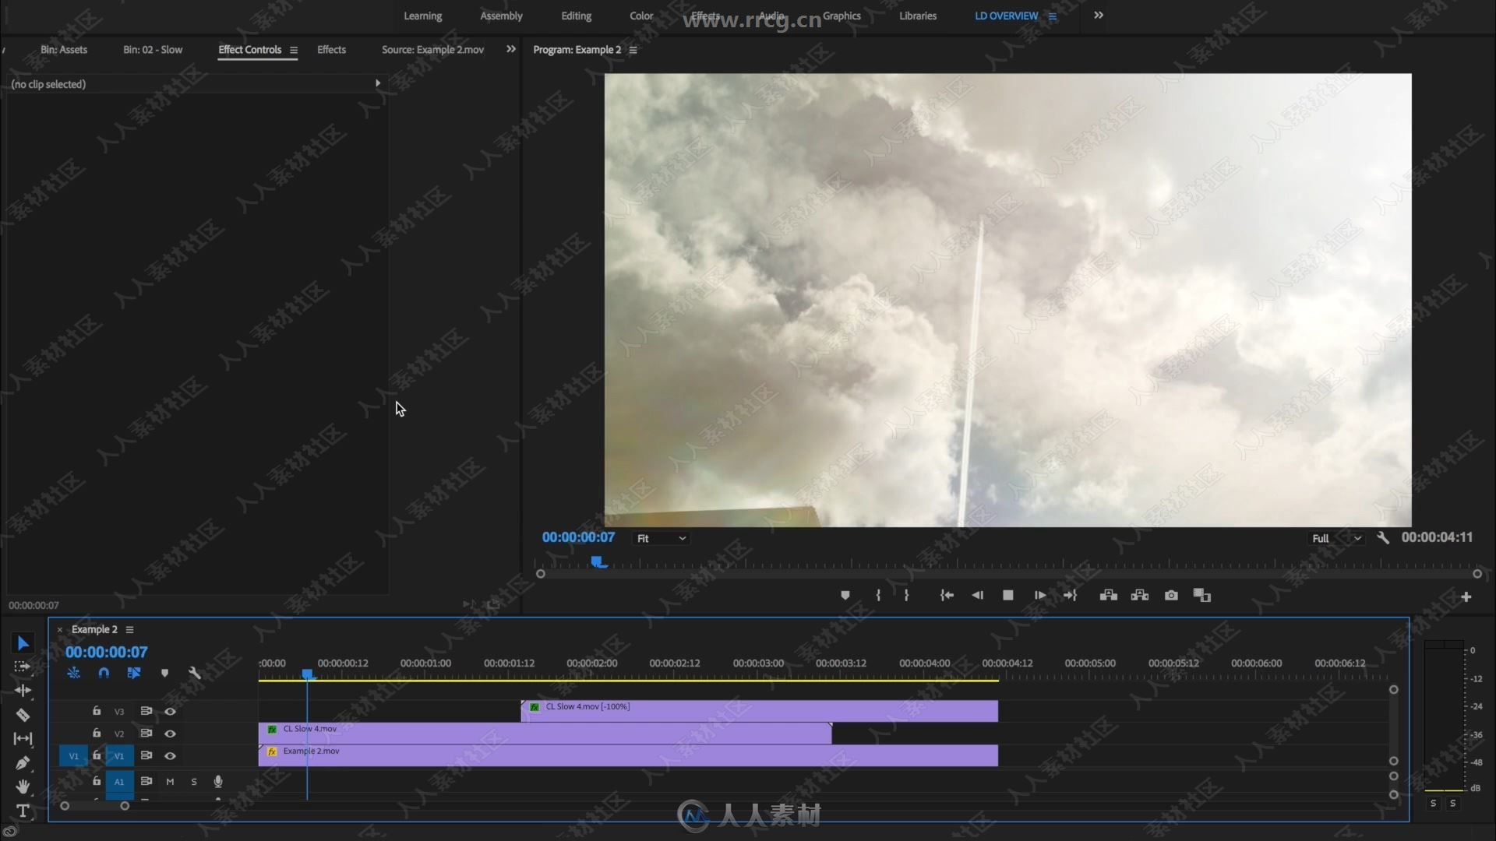Switch to Libraries workspace
Screen dimensions: 1496x841
918,16
